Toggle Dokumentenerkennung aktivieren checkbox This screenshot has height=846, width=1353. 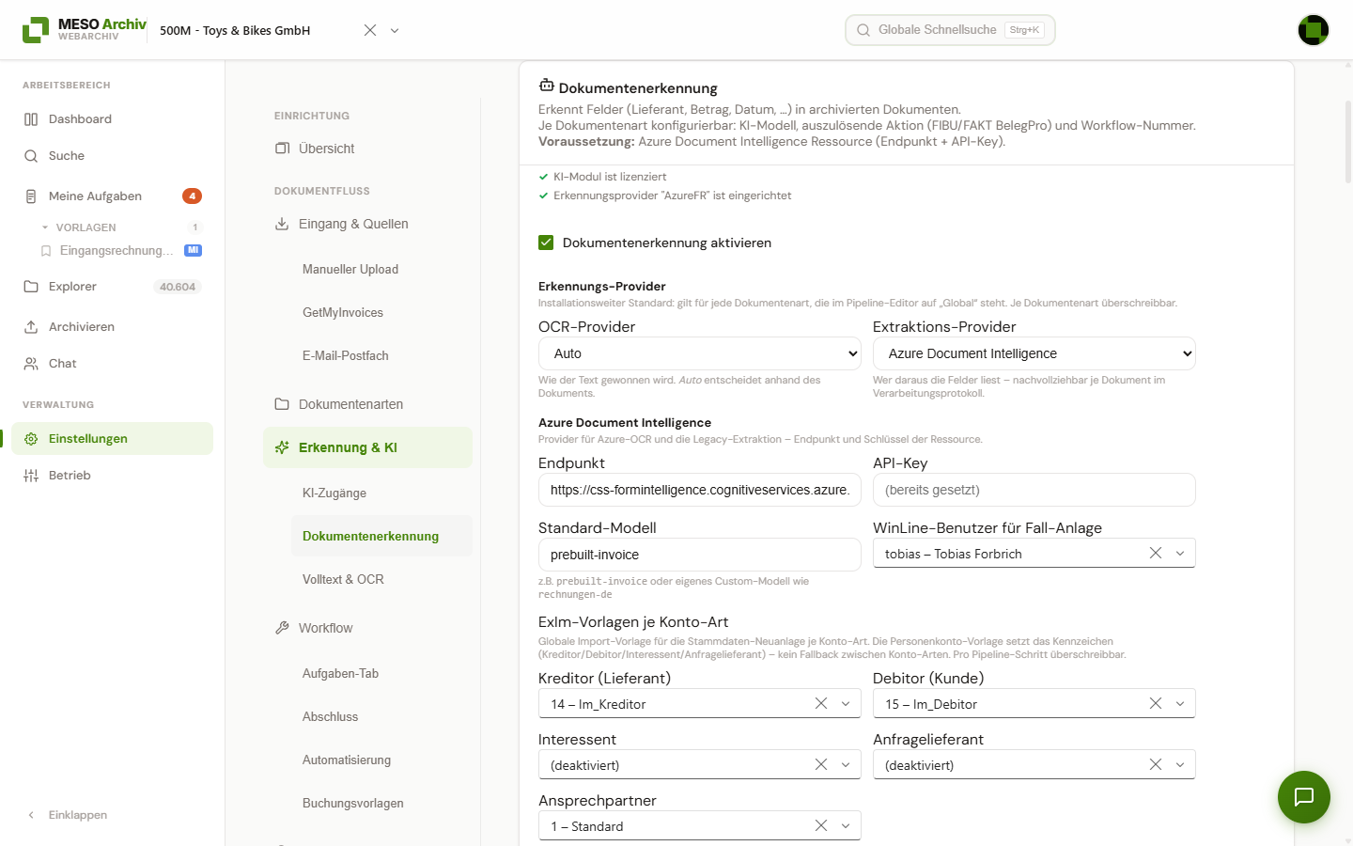click(x=546, y=243)
